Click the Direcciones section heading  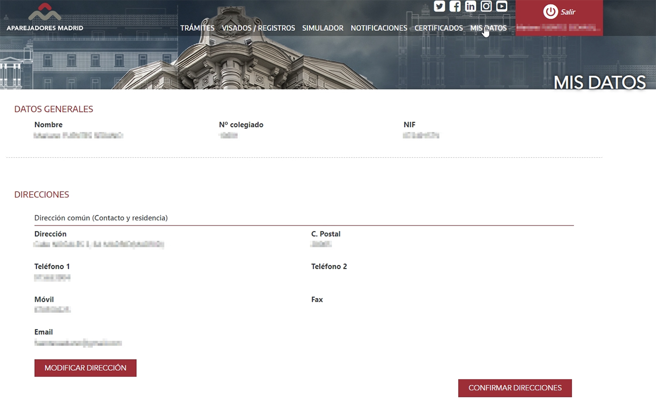click(41, 195)
